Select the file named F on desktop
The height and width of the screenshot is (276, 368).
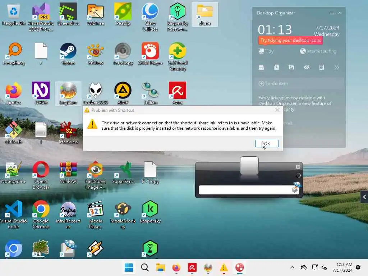pyautogui.click(x=41, y=54)
